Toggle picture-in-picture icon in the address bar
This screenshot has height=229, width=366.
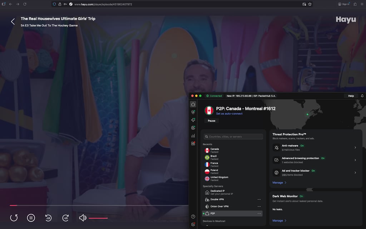click(x=304, y=4)
